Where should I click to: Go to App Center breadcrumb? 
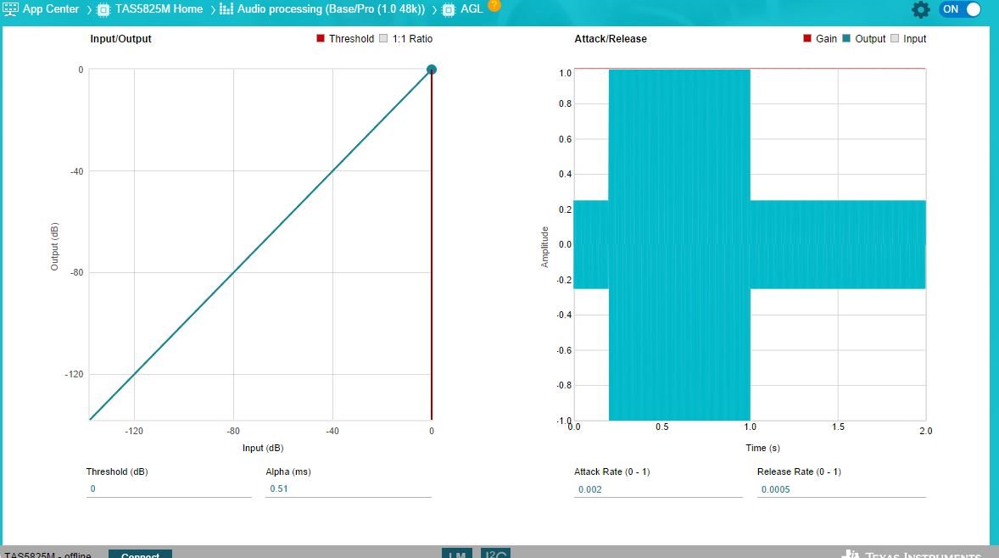[x=50, y=9]
